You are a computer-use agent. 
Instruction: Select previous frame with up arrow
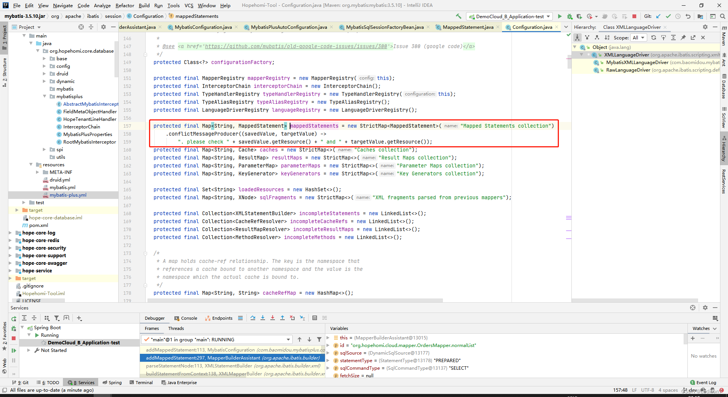click(300, 339)
